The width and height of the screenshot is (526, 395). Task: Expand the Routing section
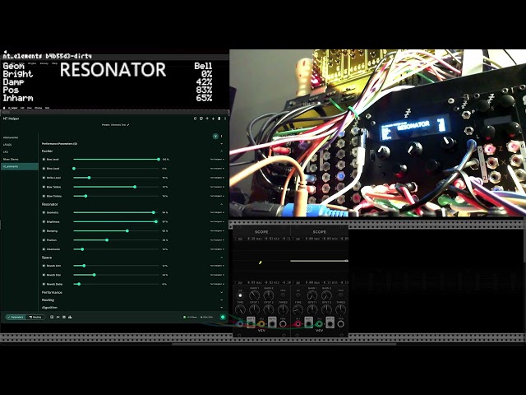[221, 300]
